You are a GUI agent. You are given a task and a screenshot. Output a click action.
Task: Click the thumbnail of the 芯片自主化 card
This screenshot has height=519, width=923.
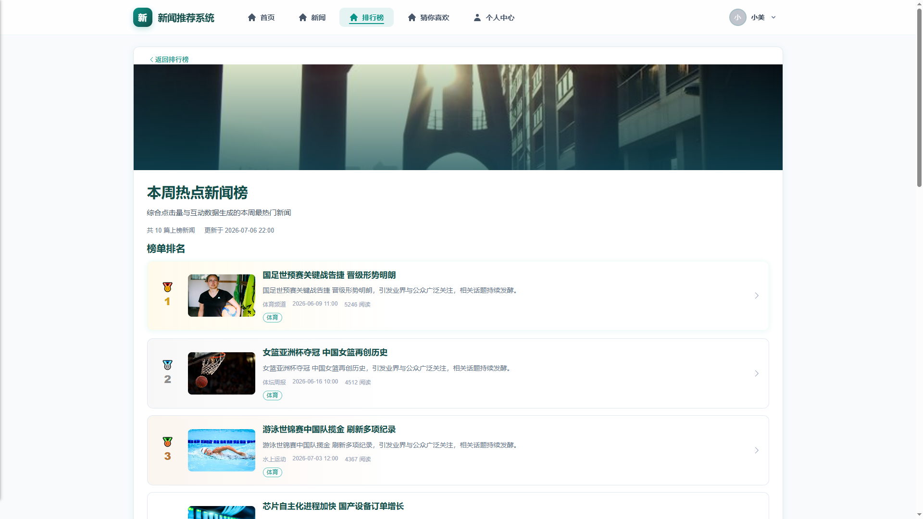pos(222,512)
